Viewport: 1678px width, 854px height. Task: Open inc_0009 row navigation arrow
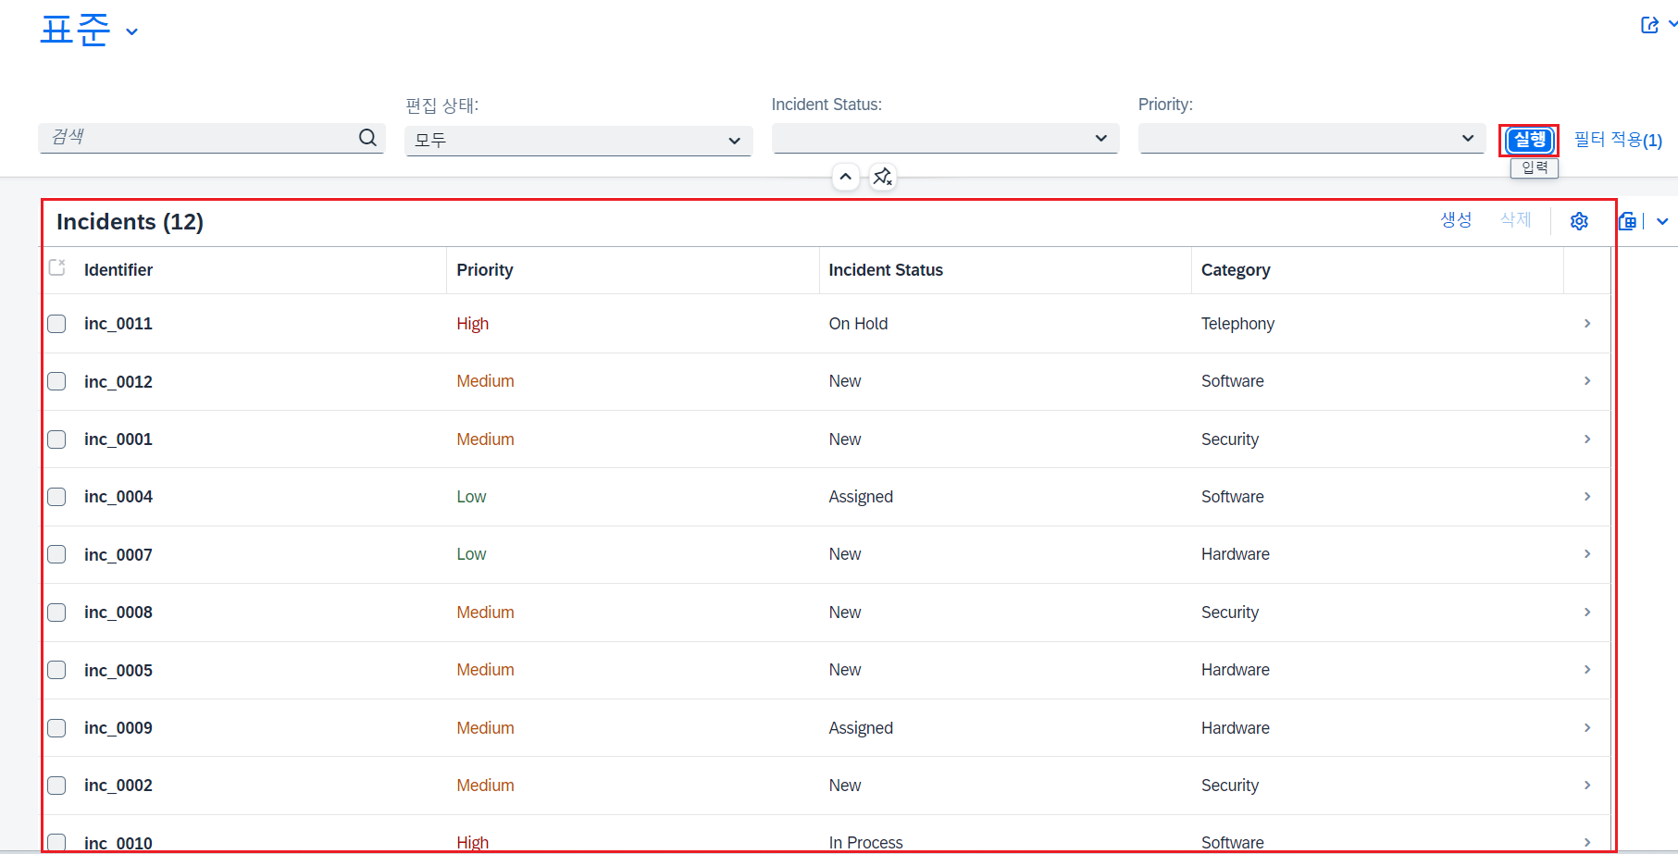pyautogui.click(x=1587, y=728)
